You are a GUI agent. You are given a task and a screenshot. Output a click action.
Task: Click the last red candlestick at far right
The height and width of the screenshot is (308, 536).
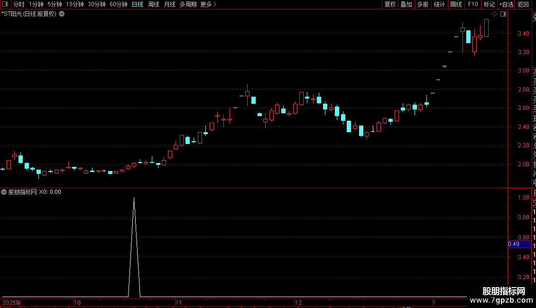pos(487,28)
